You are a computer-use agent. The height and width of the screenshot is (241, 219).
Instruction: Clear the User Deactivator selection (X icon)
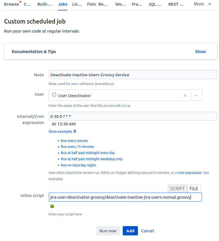pyautogui.click(x=185, y=95)
